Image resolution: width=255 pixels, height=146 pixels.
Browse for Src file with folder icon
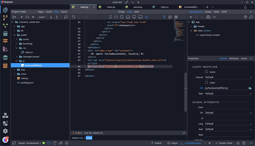[250, 88]
